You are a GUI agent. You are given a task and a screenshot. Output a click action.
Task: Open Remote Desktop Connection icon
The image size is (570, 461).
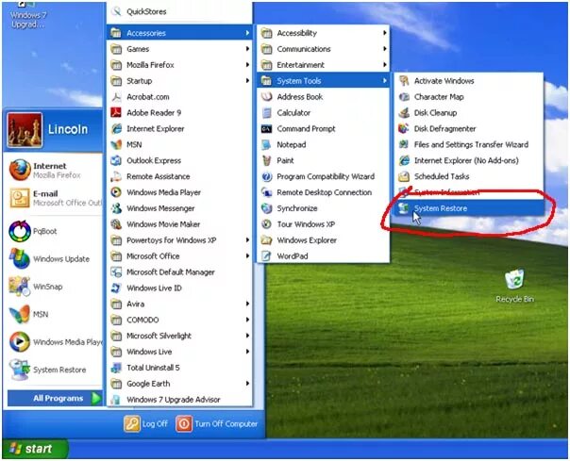click(267, 192)
